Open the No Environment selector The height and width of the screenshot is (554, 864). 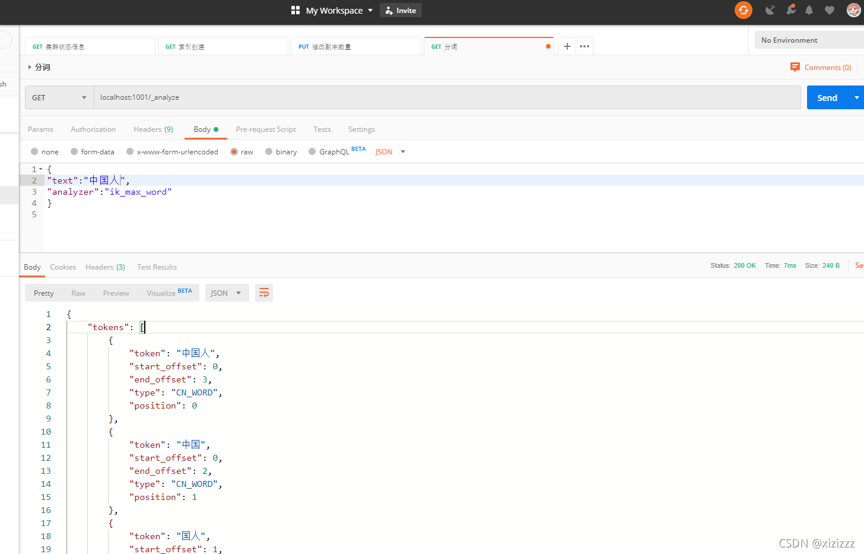click(809, 40)
